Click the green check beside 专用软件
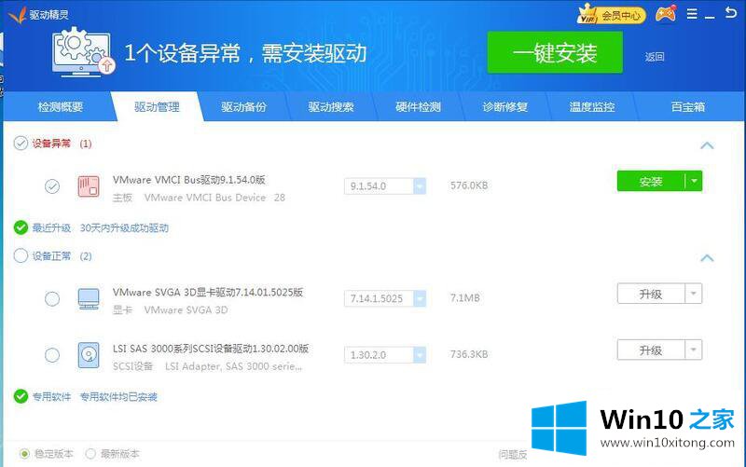This screenshot has width=746, height=467. pos(21,396)
